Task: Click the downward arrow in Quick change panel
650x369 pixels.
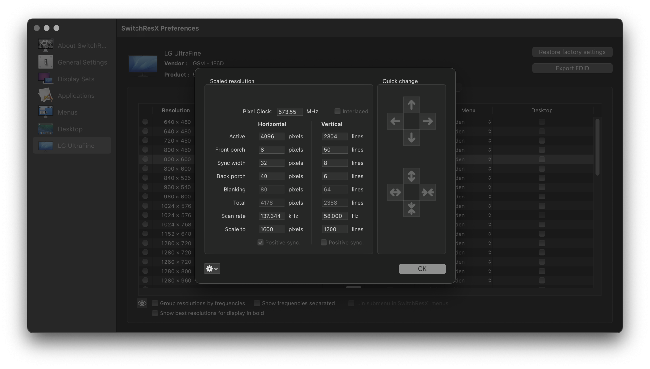Action: tap(411, 137)
